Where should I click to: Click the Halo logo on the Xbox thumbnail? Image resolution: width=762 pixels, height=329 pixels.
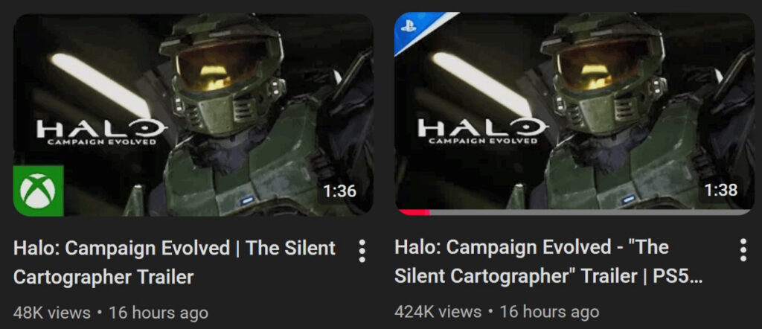pos(102,132)
